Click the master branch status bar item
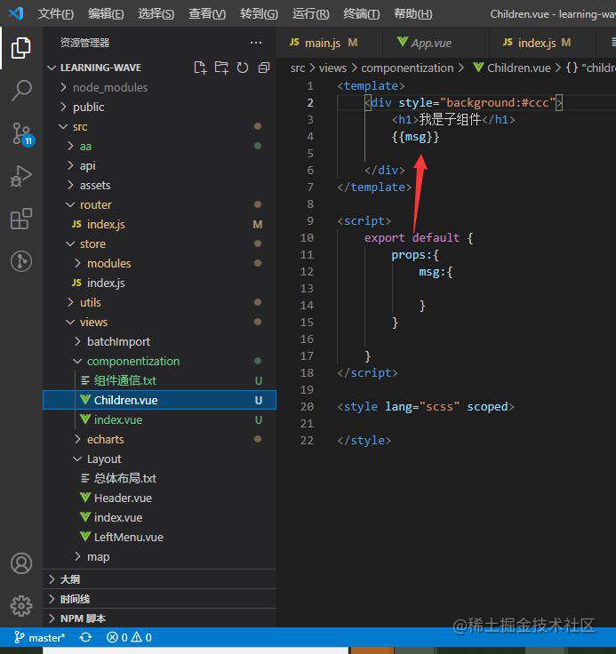 [40, 638]
